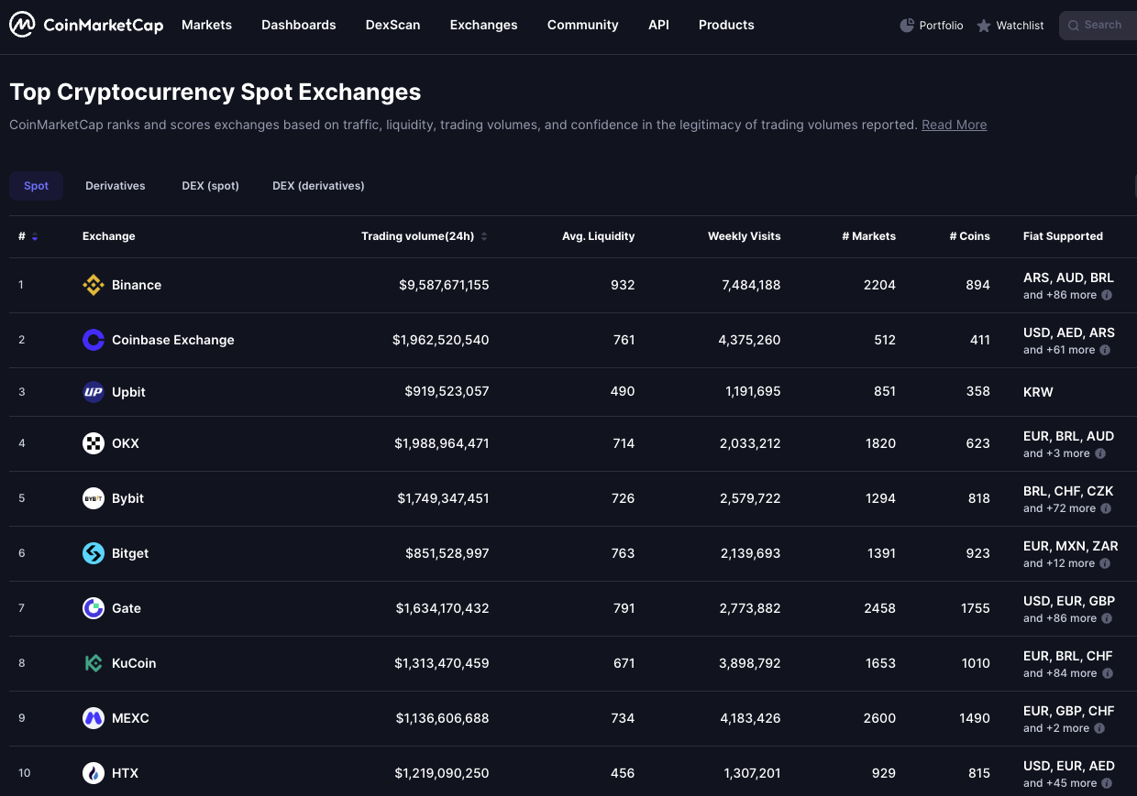Viewport: 1137px width, 796px height.
Task: Open Portfolio via pie chart icon
Action: pos(907,26)
